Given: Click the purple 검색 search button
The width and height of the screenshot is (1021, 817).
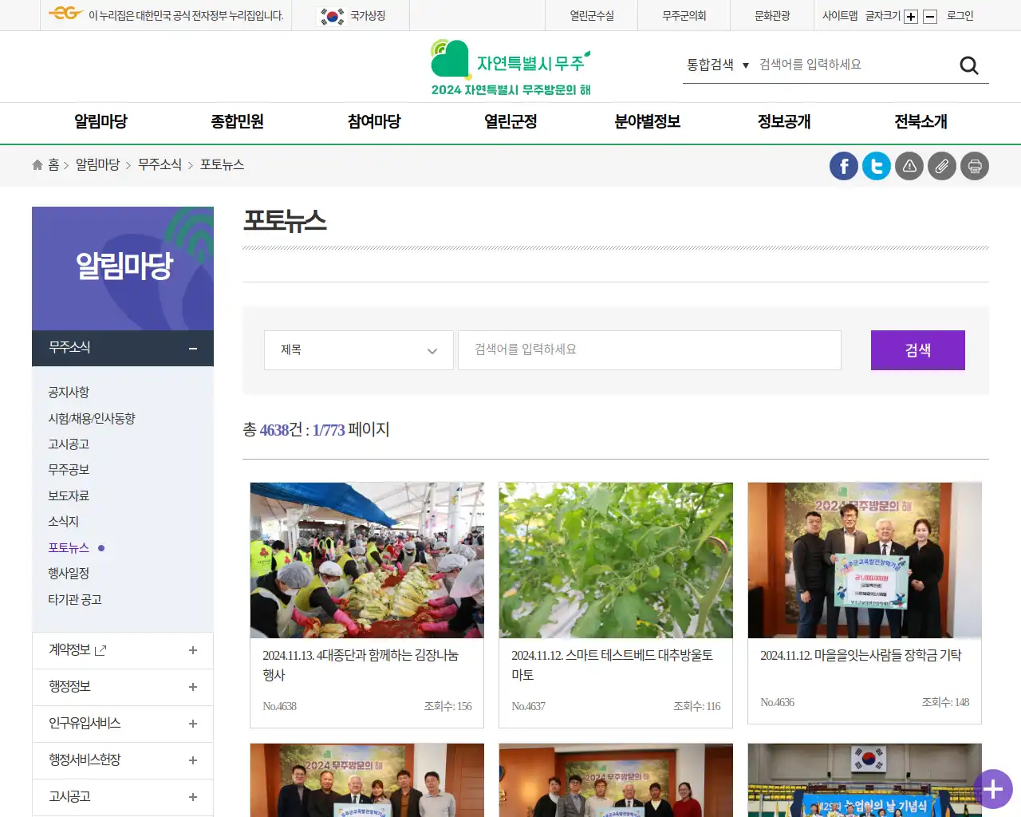Looking at the screenshot, I should [x=917, y=349].
